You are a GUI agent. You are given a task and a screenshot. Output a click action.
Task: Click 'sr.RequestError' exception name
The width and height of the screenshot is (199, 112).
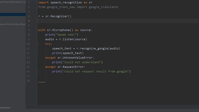pyautogui.click(x=71, y=67)
